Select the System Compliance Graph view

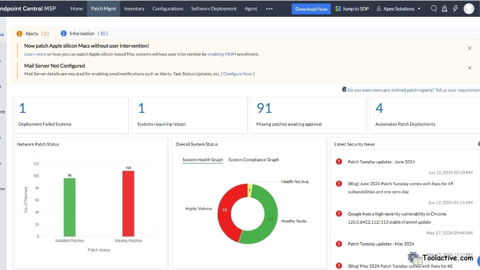(x=254, y=159)
